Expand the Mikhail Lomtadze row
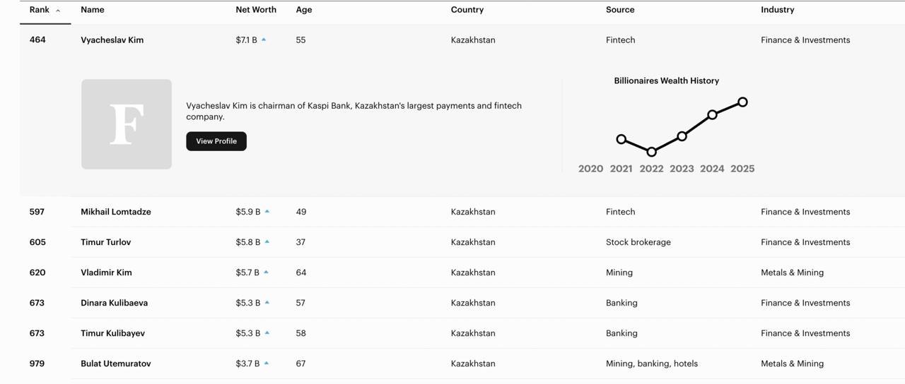This screenshot has width=905, height=384. coord(115,212)
